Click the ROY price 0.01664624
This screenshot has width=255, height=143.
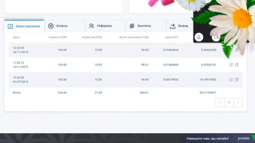171,50
